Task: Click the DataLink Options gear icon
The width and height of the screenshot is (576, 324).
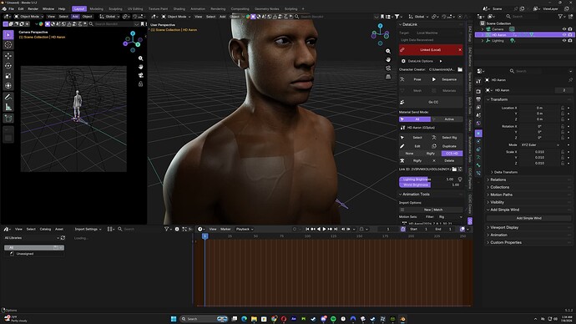Action: [403, 61]
